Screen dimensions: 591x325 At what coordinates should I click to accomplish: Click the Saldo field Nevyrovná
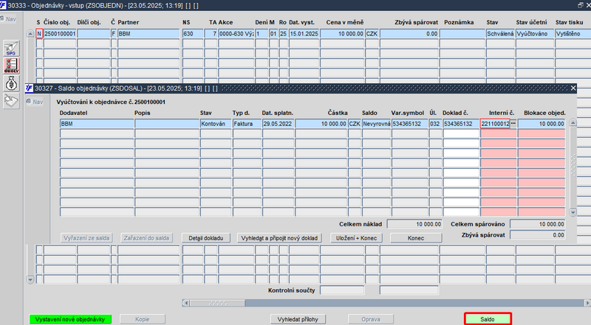point(376,123)
